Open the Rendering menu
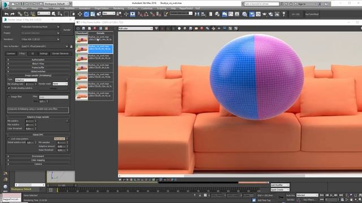 pyautogui.click(x=118, y=8)
